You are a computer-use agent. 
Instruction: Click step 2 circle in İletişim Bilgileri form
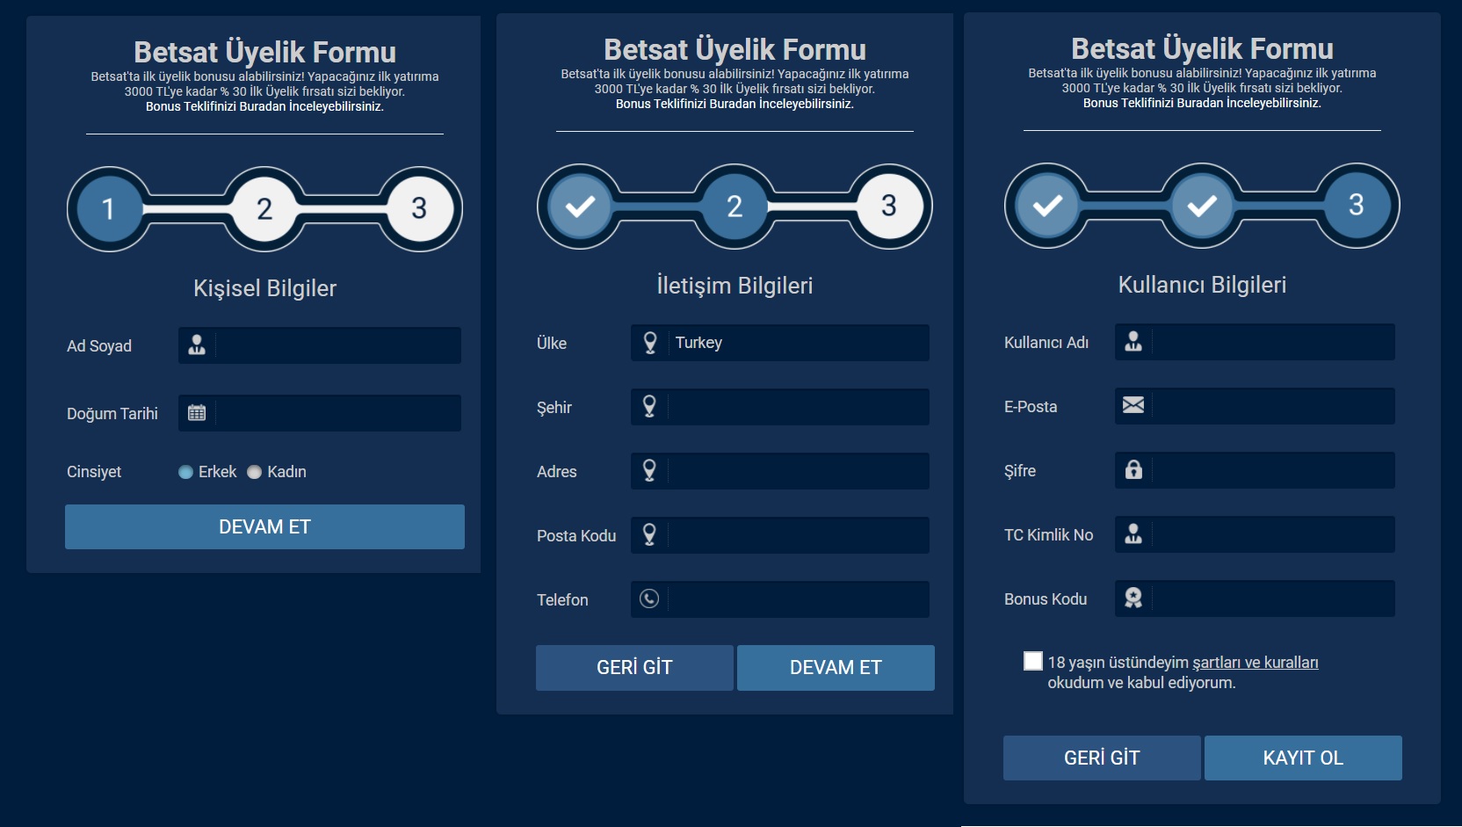tap(735, 207)
